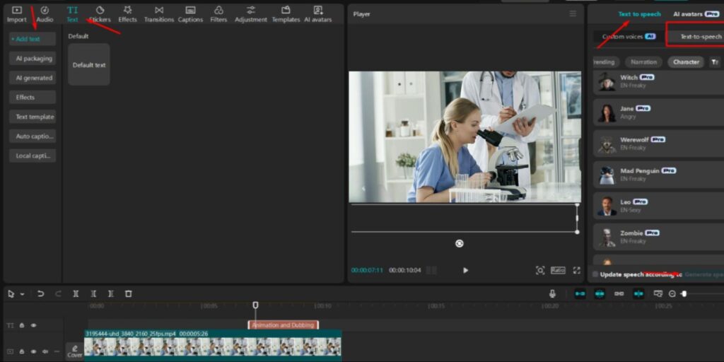Open the Import media tab
Screen dimensions: 724x362
point(17,14)
